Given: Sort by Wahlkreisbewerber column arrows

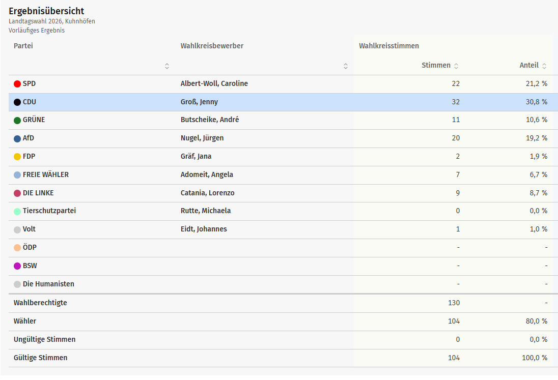Looking at the screenshot, I should [346, 66].
